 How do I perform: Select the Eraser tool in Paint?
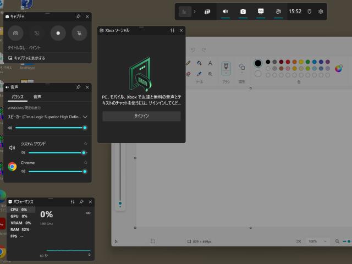tap(188, 74)
